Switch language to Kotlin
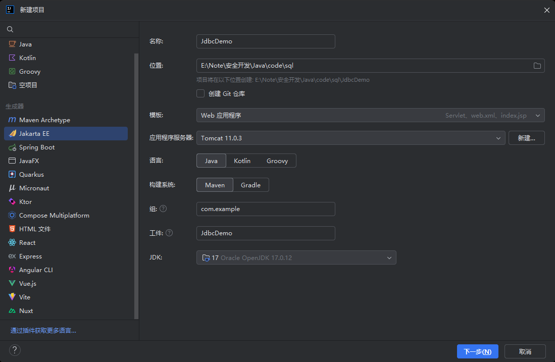This screenshot has width=555, height=362. 242,161
